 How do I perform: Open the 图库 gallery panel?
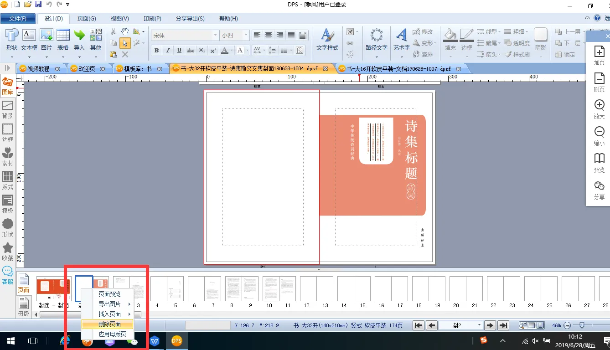[7, 85]
